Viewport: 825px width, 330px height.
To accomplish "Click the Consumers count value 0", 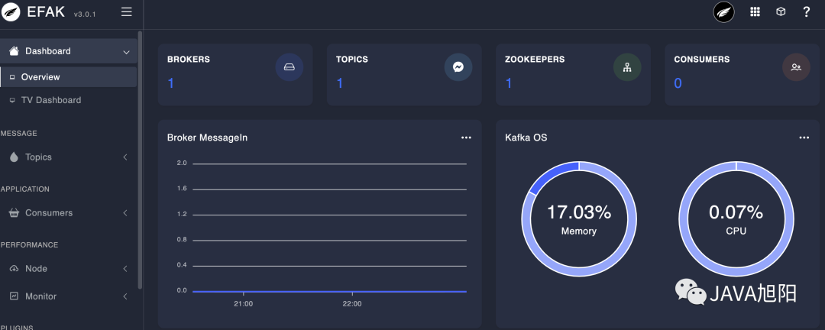I will (x=678, y=83).
